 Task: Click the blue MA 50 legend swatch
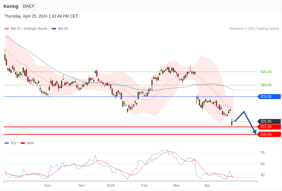click(54, 29)
